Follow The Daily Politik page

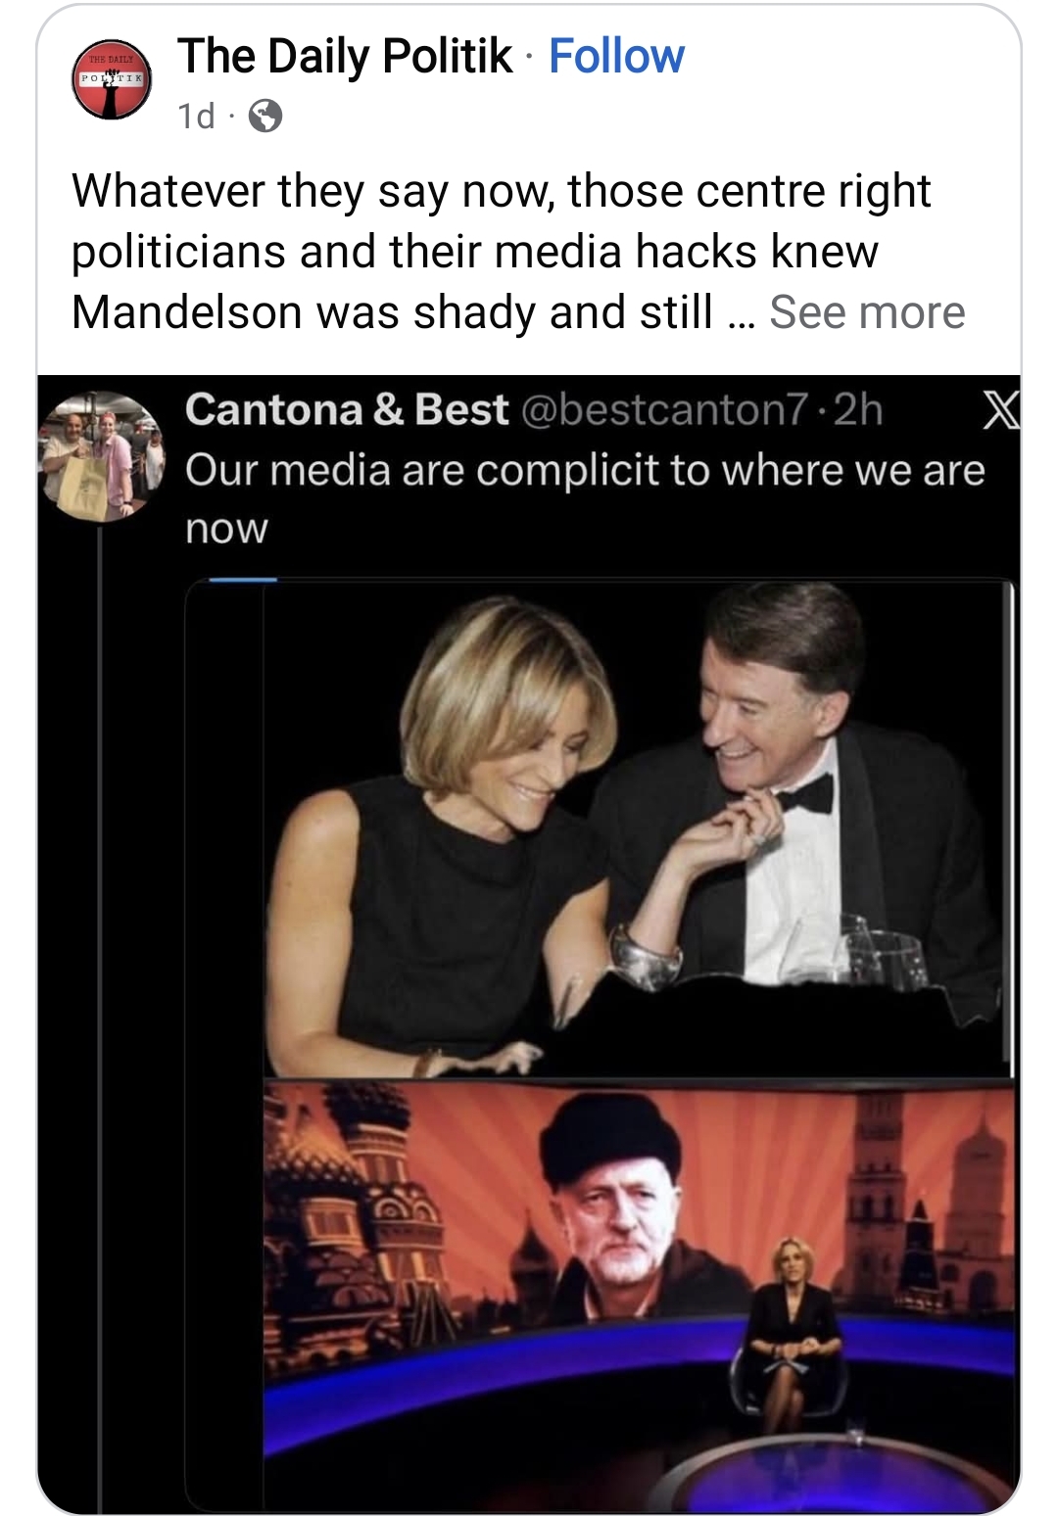pyautogui.click(x=616, y=56)
